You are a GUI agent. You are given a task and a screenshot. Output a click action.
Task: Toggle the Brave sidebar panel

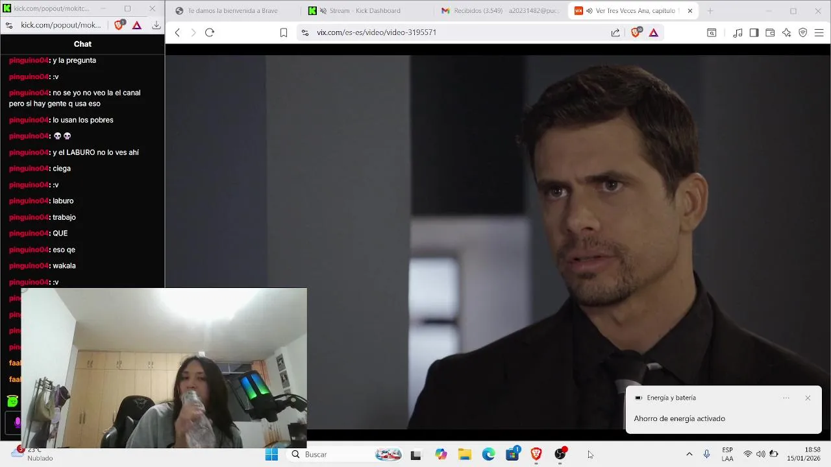[754, 32]
